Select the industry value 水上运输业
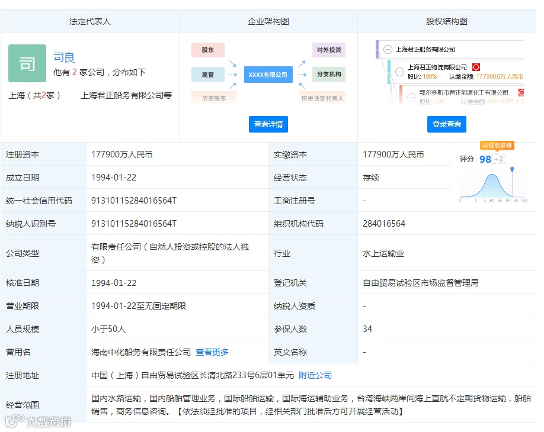 coord(383,253)
